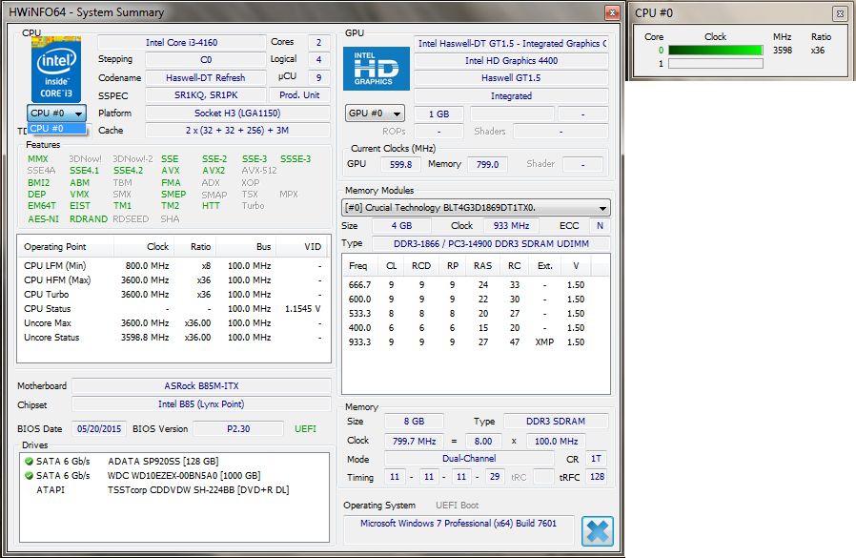Viewport: 856px width, 558px height.
Task: Select the CPU HFM (Max) row
Action: tap(173, 279)
